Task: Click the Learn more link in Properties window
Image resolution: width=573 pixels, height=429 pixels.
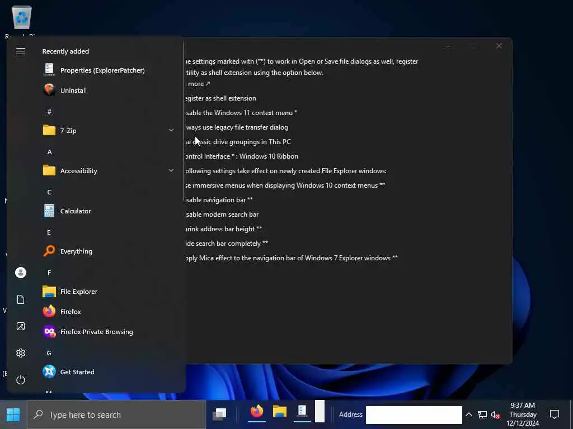Action: [x=199, y=84]
